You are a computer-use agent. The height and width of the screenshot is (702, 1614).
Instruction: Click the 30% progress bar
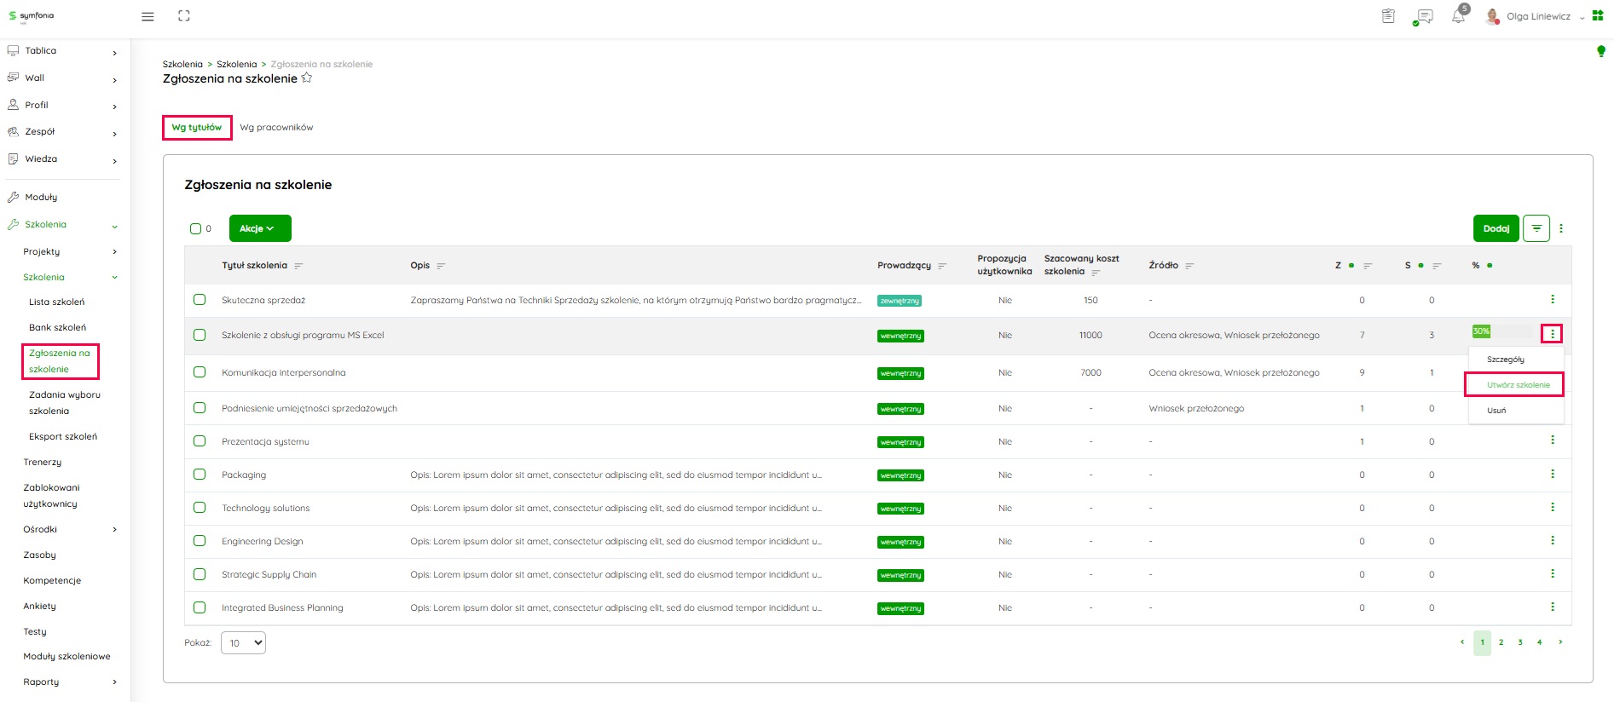[1501, 331]
